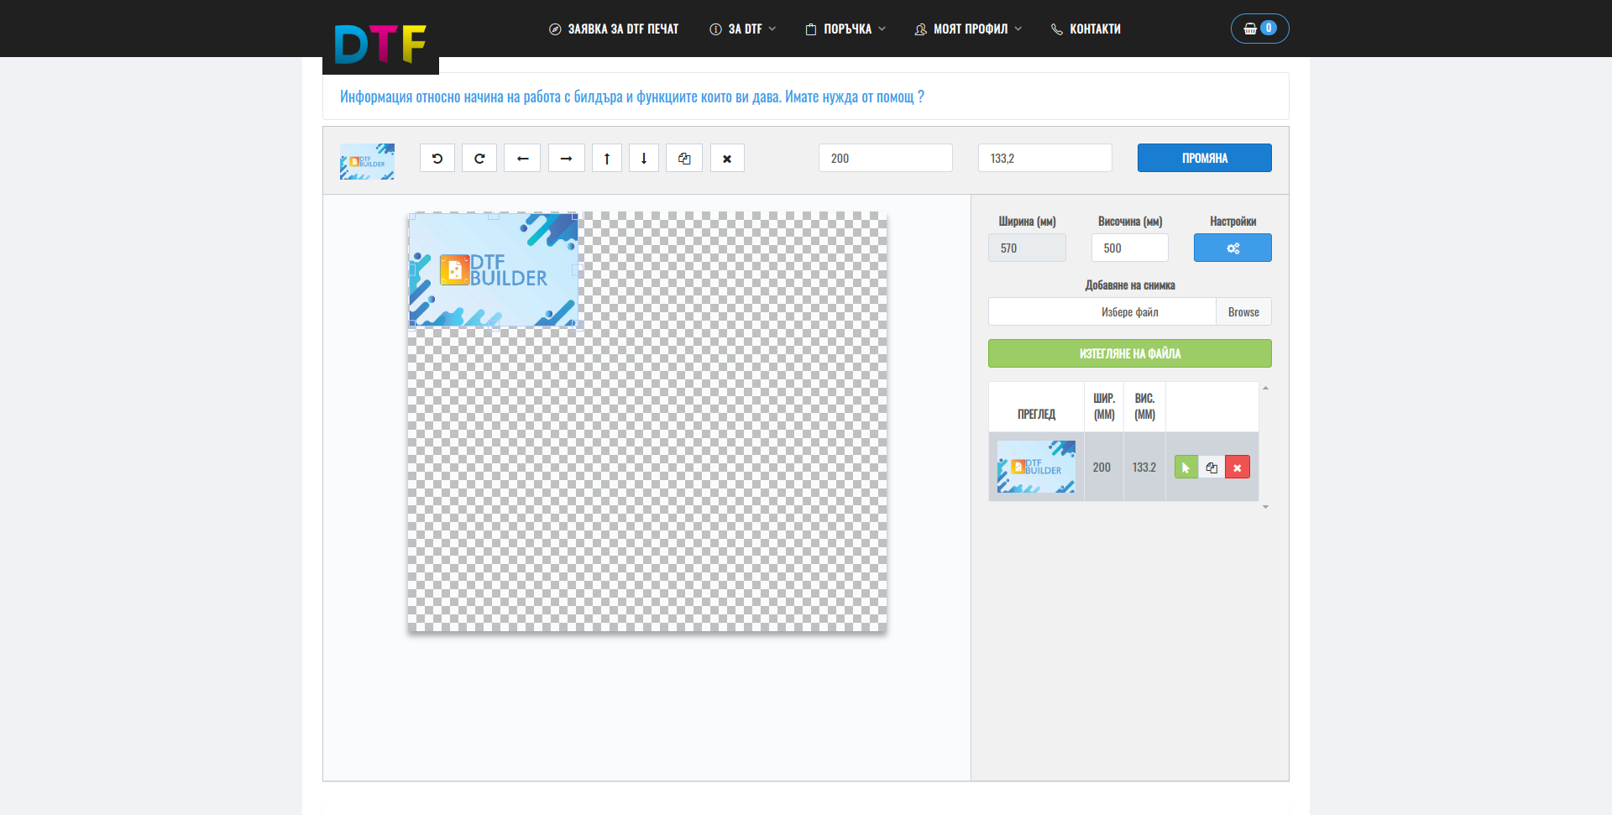Go to the КОНТАКТИ page
The height and width of the screenshot is (815, 1612).
(x=1086, y=29)
